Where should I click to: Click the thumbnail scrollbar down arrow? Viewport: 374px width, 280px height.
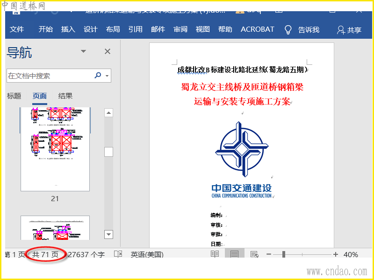point(108,234)
